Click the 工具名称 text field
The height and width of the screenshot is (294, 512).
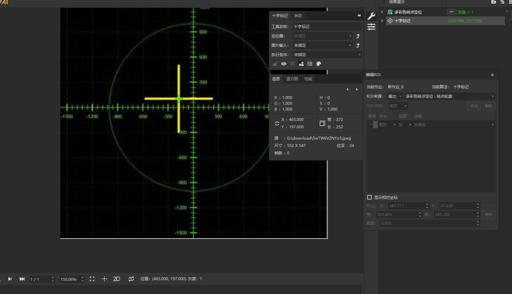tap(327, 27)
